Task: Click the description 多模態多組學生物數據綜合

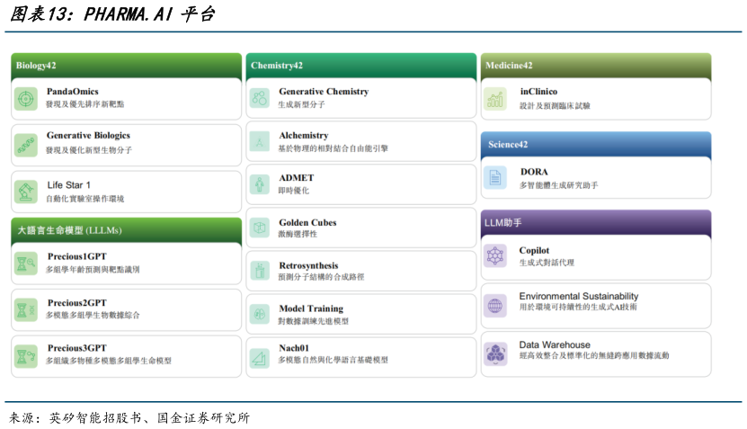Action: (x=93, y=315)
